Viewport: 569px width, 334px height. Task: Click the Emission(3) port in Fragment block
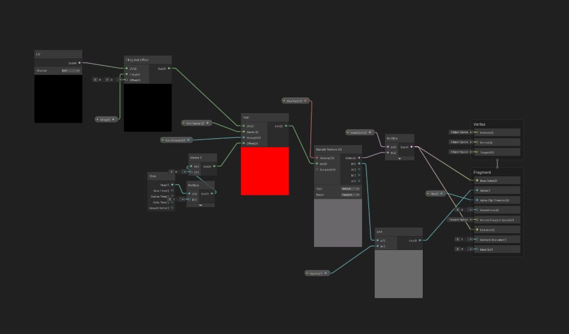tap(476, 230)
